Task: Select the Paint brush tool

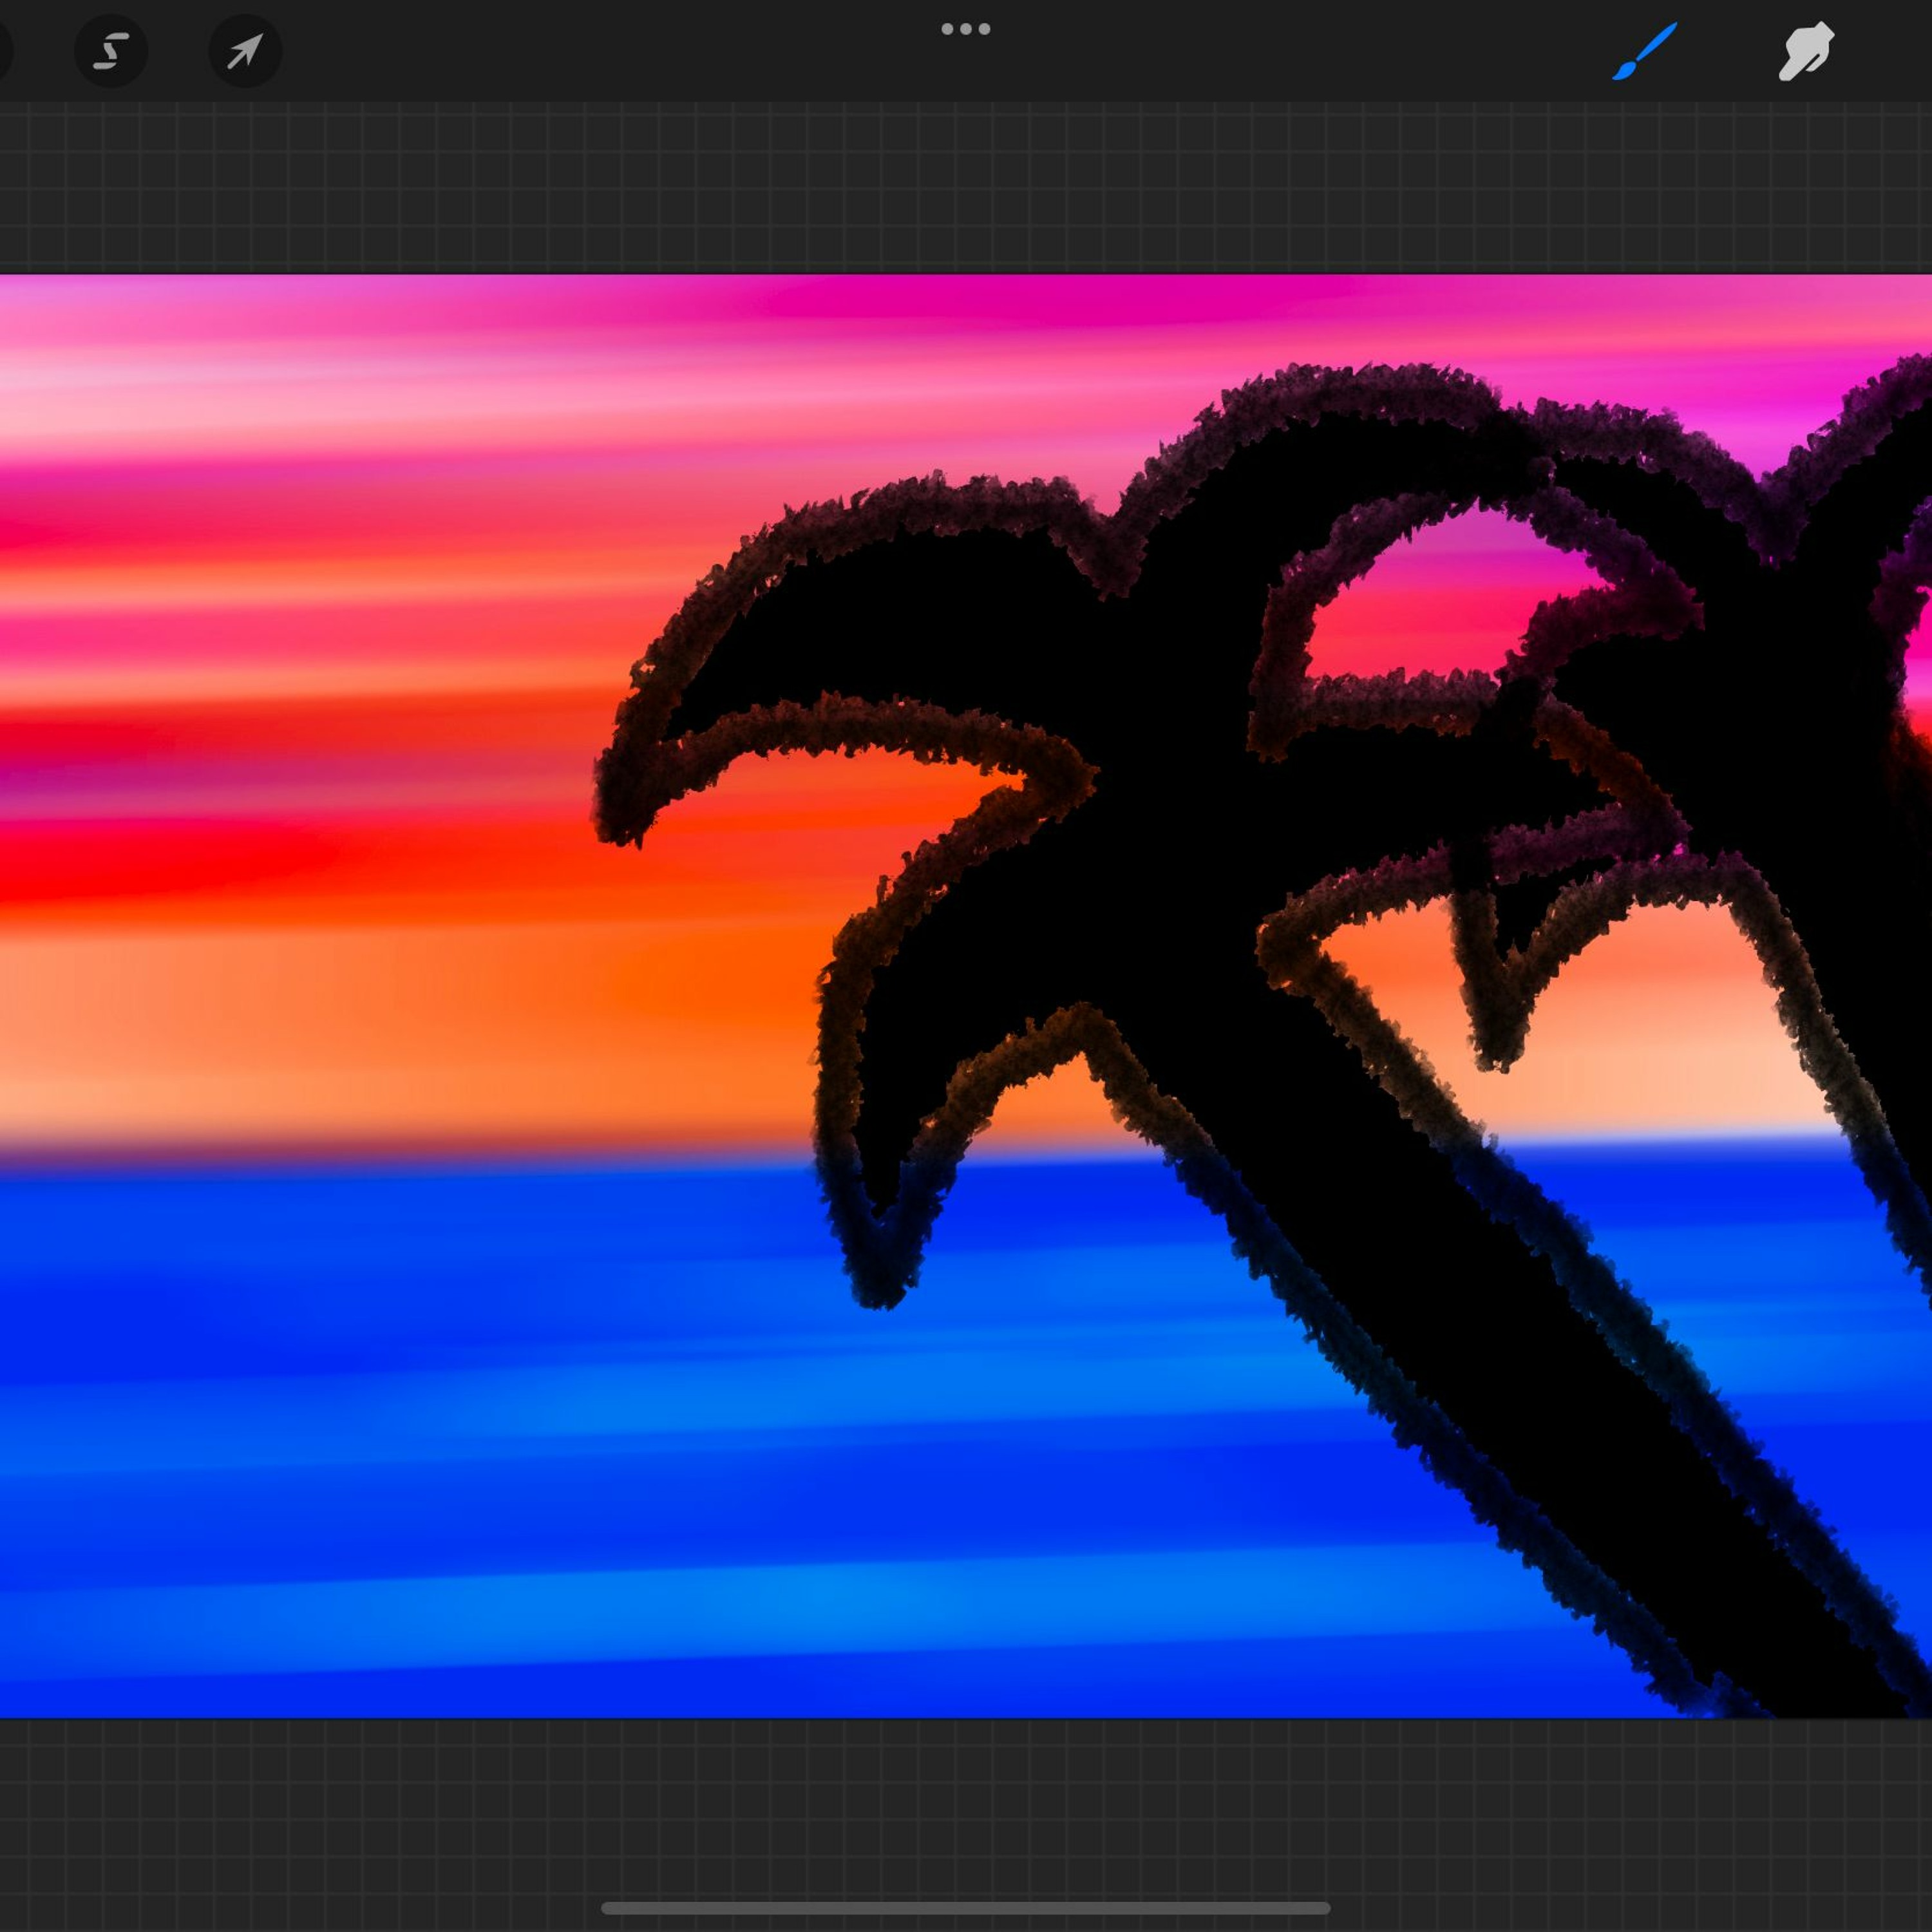Action: pos(1644,51)
